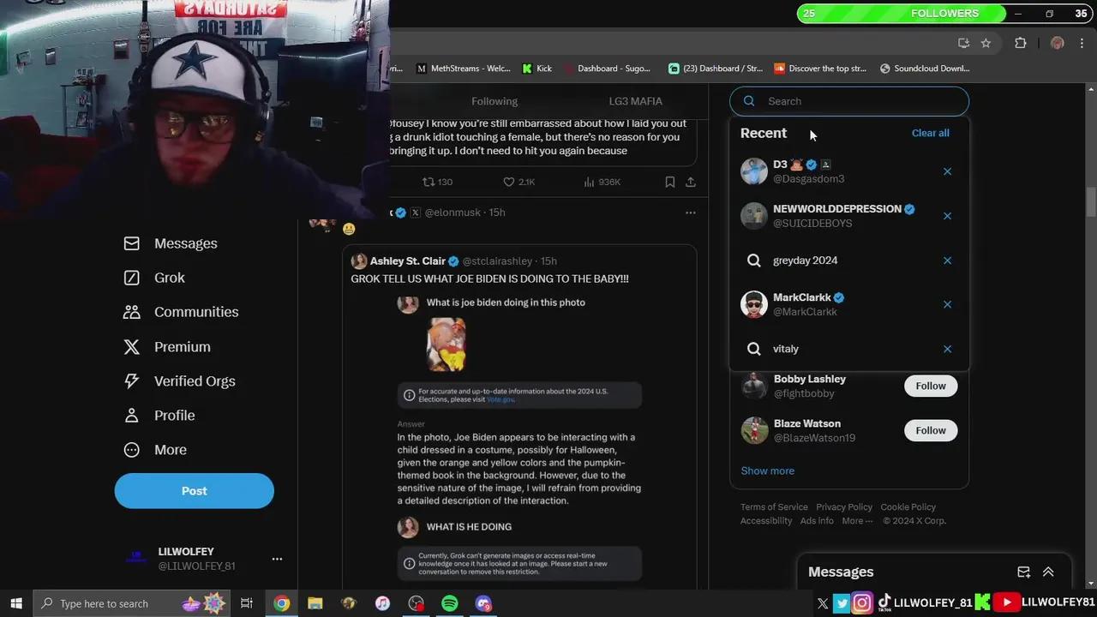Share the post via share icon
Screen dimensions: 1097x617
[x=691, y=182]
